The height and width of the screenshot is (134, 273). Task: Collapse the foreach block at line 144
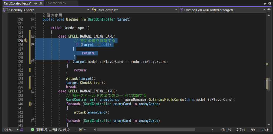[33, 121]
